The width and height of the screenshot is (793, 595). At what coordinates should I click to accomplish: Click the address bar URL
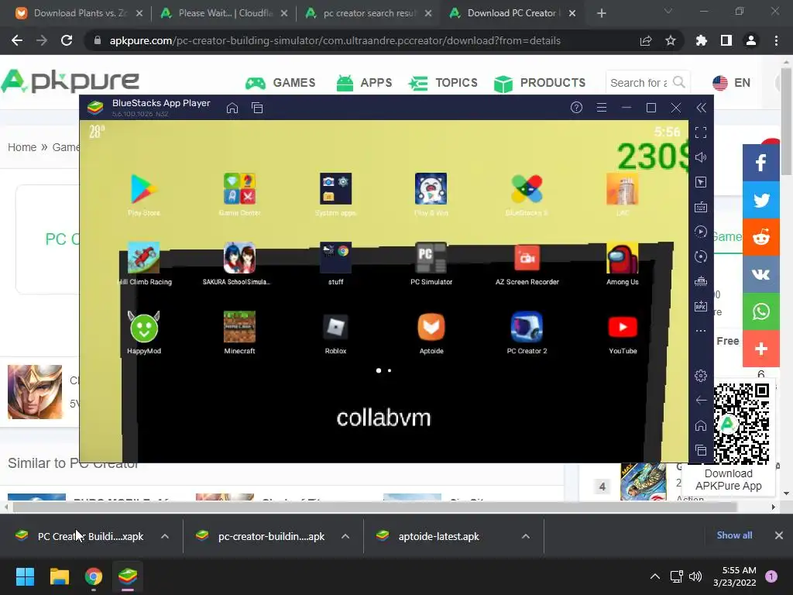point(335,40)
